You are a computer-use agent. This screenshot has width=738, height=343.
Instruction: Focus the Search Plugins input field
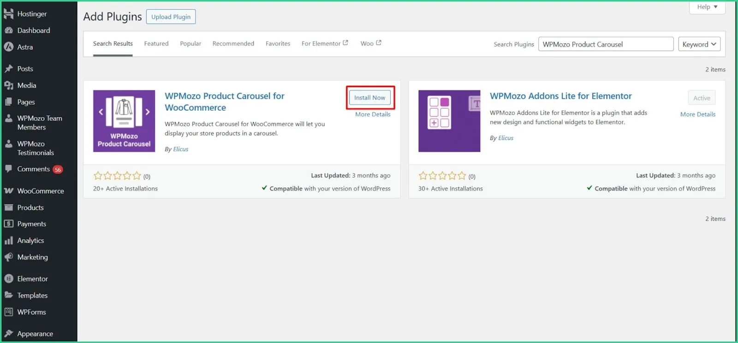(606, 44)
